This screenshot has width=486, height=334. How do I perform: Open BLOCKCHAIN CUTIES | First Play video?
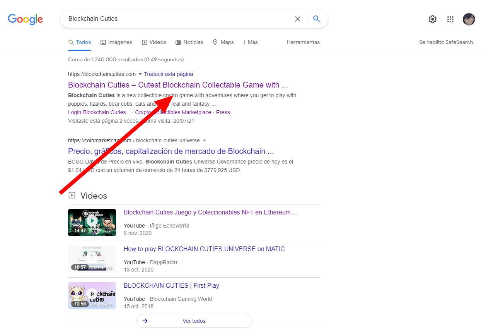coord(171,285)
